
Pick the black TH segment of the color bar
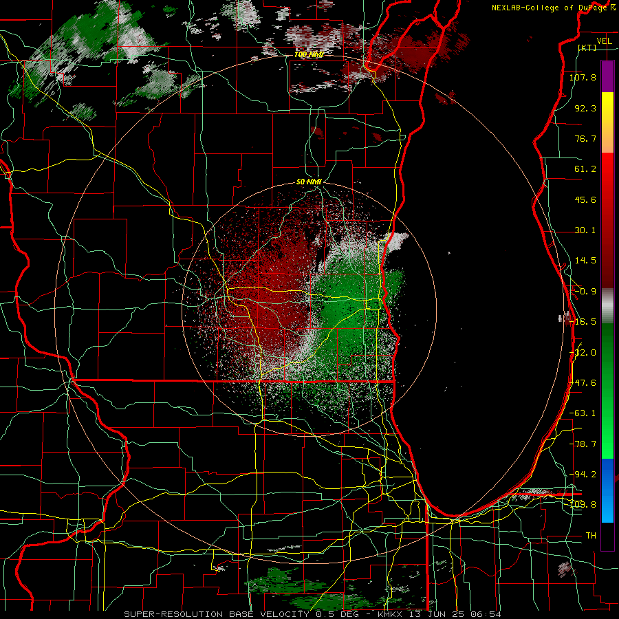tap(607, 536)
